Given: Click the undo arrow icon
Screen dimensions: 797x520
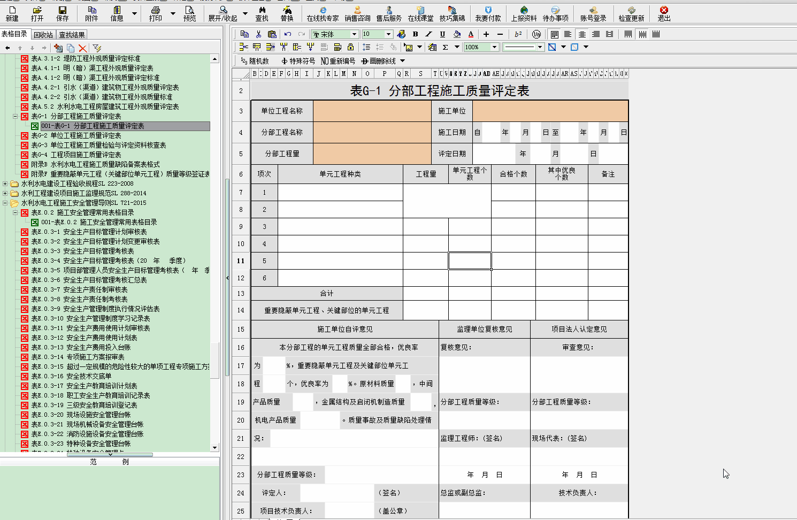Looking at the screenshot, I should [x=288, y=34].
